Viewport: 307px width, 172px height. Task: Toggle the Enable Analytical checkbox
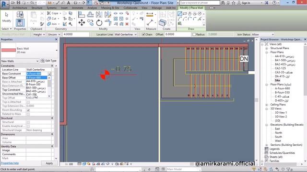pyautogui.click(x=28, y=126)
